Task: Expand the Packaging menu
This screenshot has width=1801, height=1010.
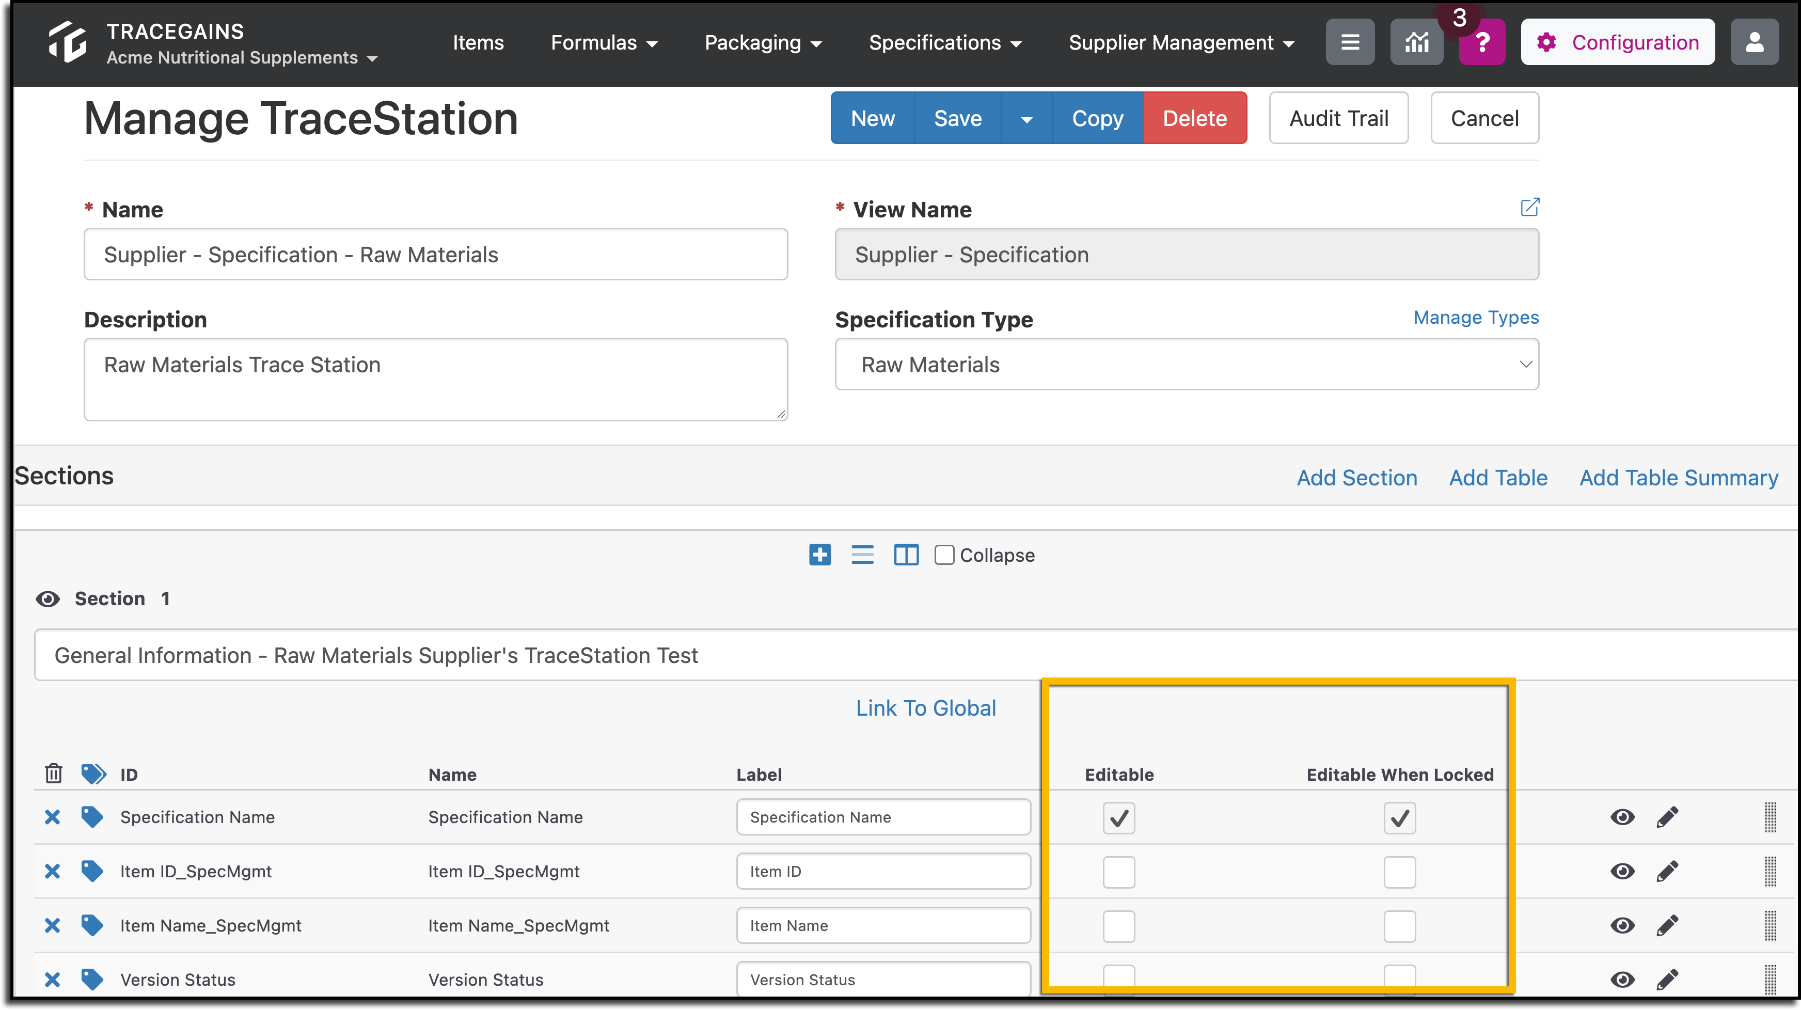Action: (x=763, y=42)
